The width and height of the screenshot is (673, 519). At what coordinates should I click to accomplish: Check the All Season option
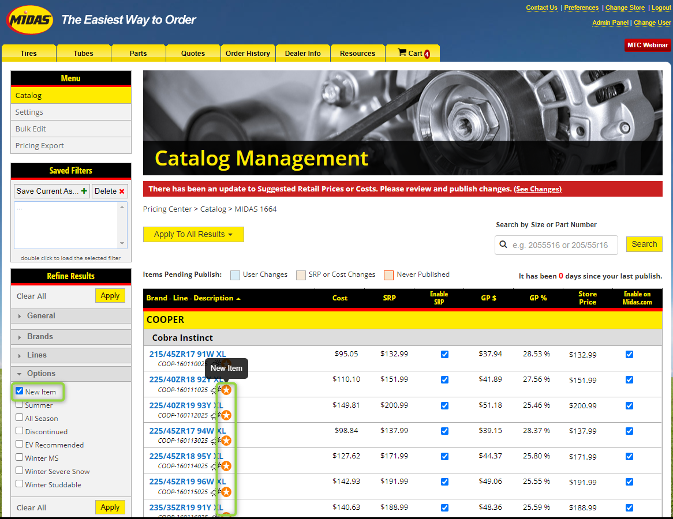(19, 418)
